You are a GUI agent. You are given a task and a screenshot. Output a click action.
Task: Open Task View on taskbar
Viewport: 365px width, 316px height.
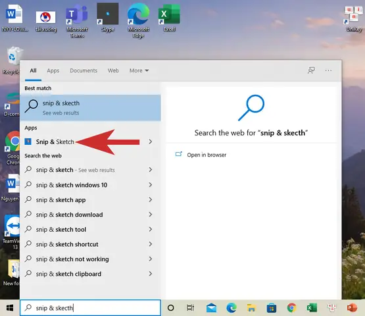click(x=190, y=308)
